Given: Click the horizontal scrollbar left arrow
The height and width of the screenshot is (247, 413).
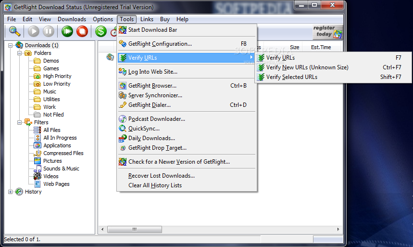Looking at the screenshot, I should pyautogui.click(x=102, y=229).
